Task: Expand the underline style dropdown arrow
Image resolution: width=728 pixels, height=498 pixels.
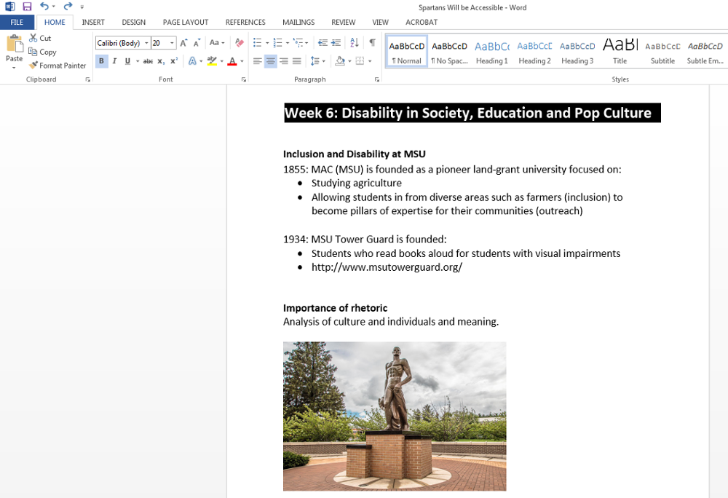Action: (138, 61)
